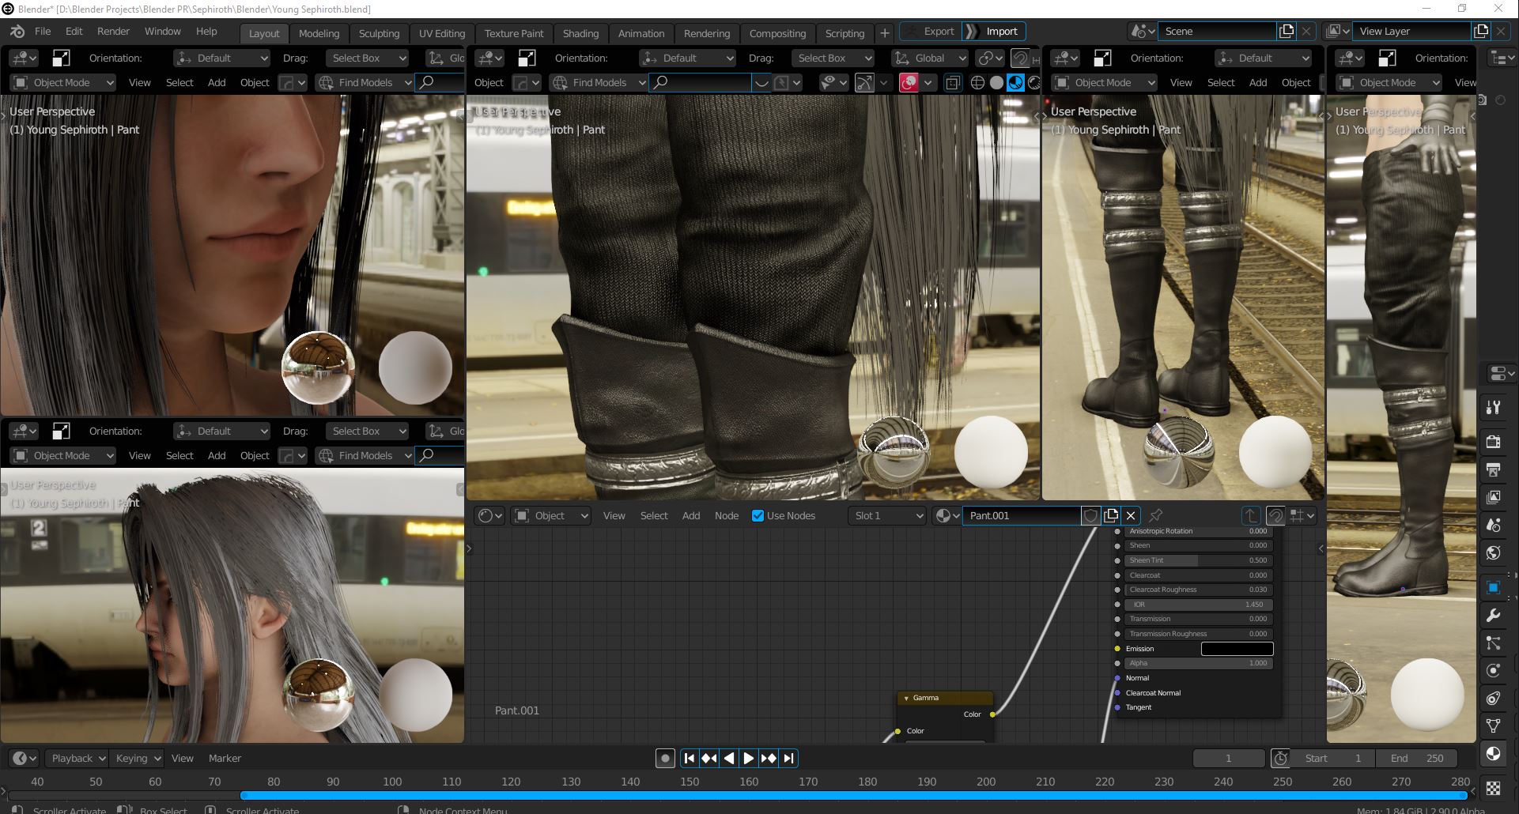This screenshot has height=814, width=1519.
Task: Click the Blender logo icon in the menu bar
Action: tap(17, 32)
